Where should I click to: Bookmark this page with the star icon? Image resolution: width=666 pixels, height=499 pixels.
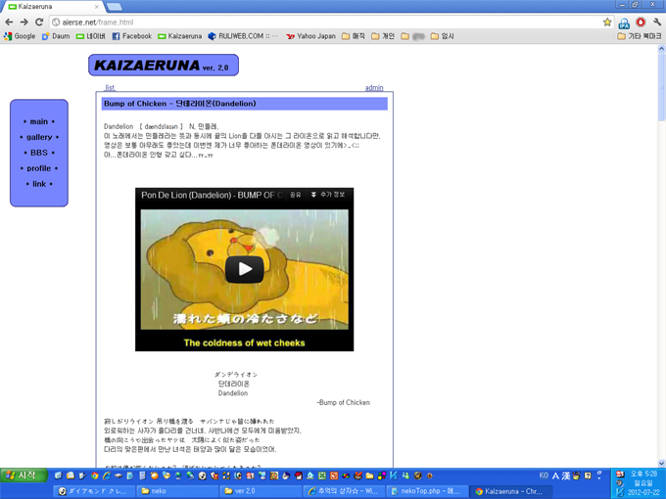[607, 23]
